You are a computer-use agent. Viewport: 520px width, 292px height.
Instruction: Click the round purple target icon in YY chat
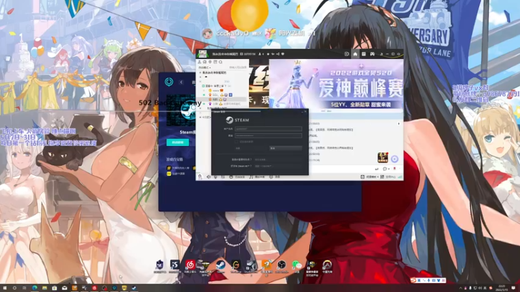coord(395,159)
